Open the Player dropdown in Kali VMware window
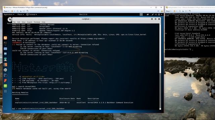This screenshot has height=120, width=215. point(6,11)
